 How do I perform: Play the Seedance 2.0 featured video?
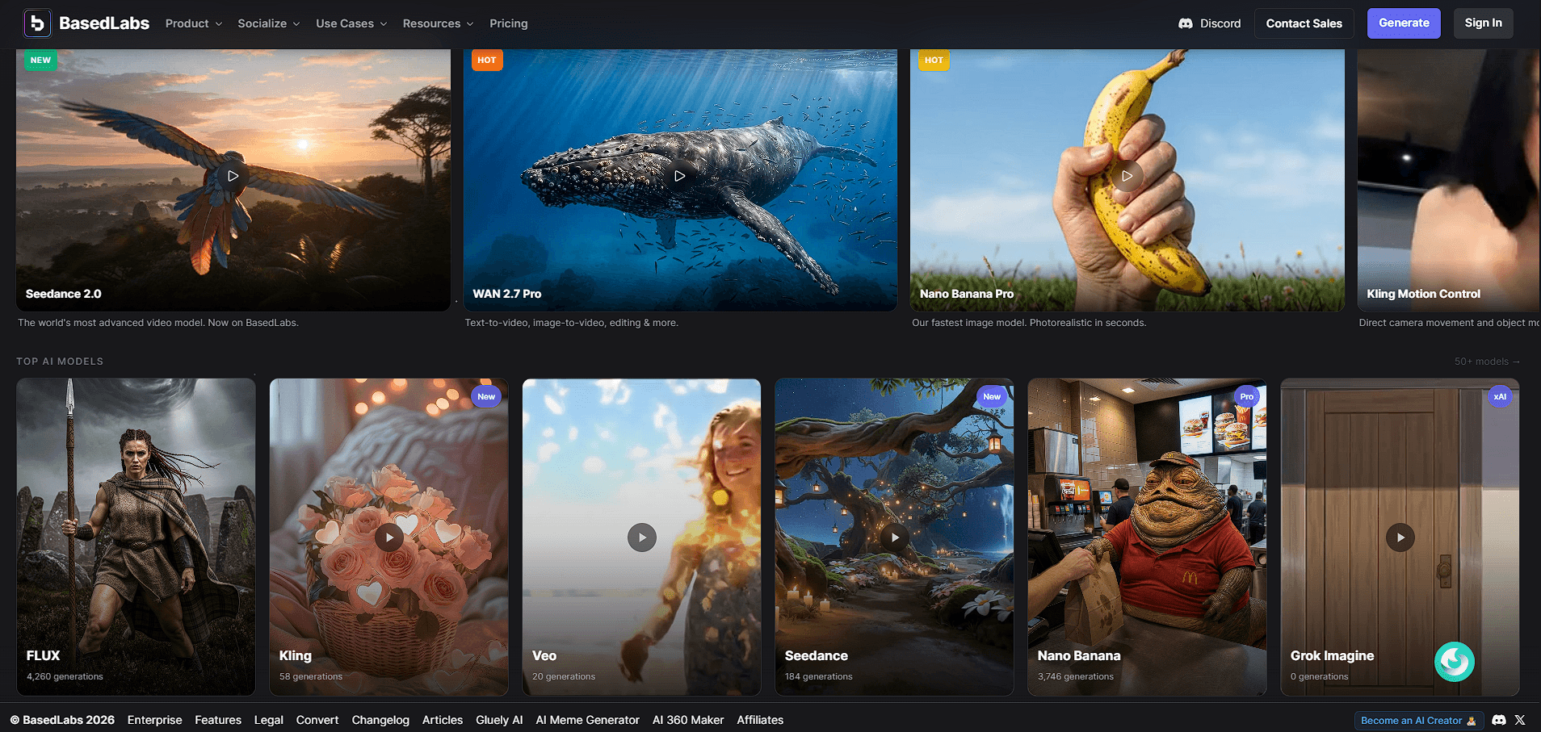233,176
